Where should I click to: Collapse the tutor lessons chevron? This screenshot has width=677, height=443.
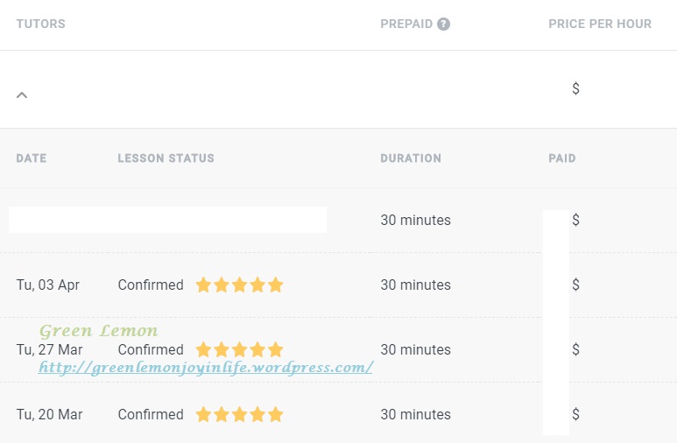(x=22, y=95)
